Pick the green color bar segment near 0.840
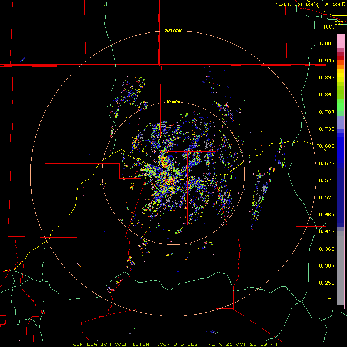Image resolution: width=347 pixels, height=347 pixels. pos(340,93)
